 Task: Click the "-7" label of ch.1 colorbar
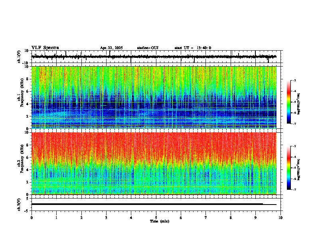pyautogui.click(x=294, y=124)
